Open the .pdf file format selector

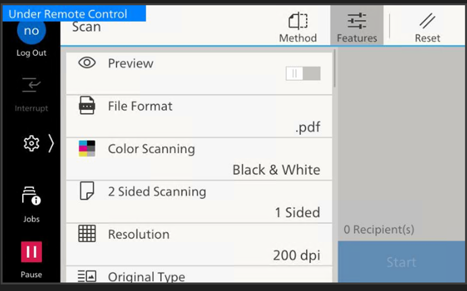(x=307, y=127)
